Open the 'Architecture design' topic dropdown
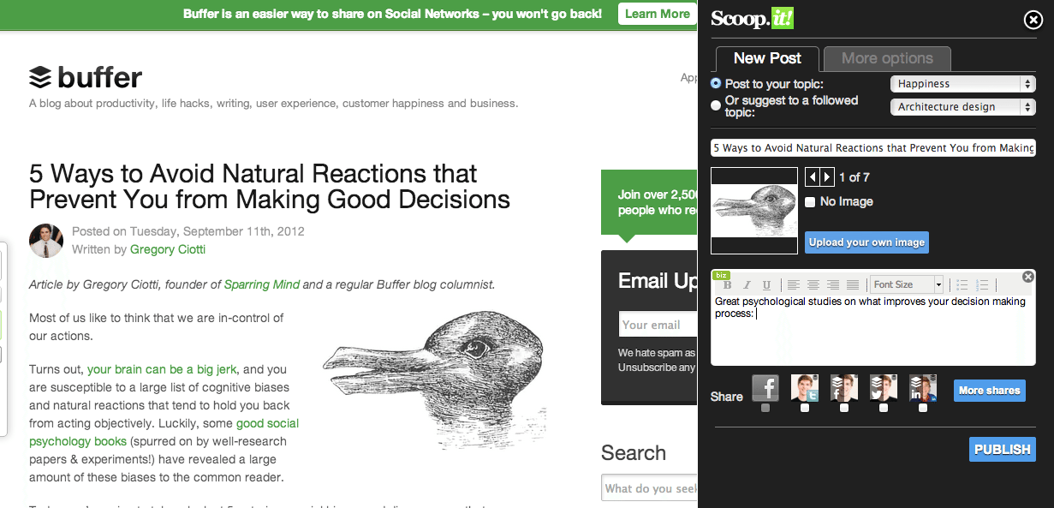 (963, 107)
